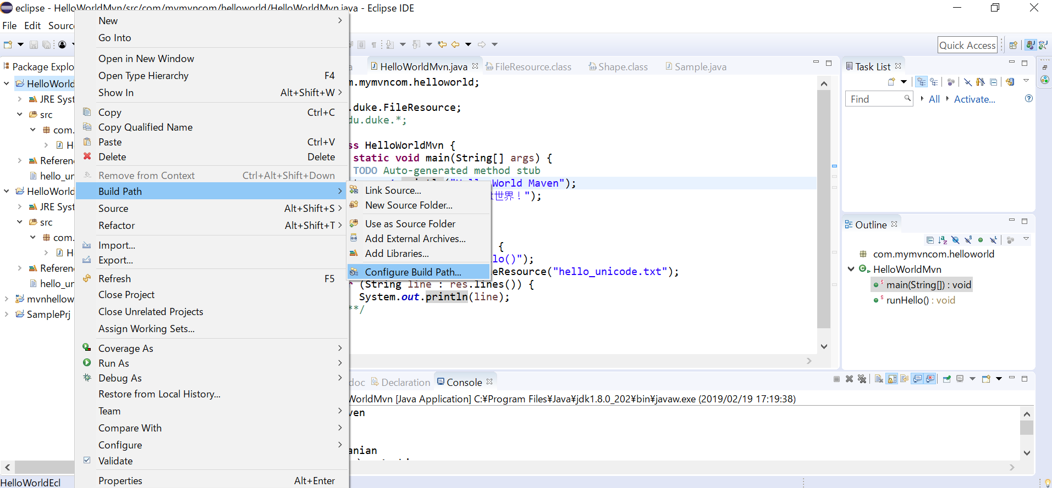Switch to FileResource.class editor tab
This screenshot has width=1052, height=488.
pos(528,66)
